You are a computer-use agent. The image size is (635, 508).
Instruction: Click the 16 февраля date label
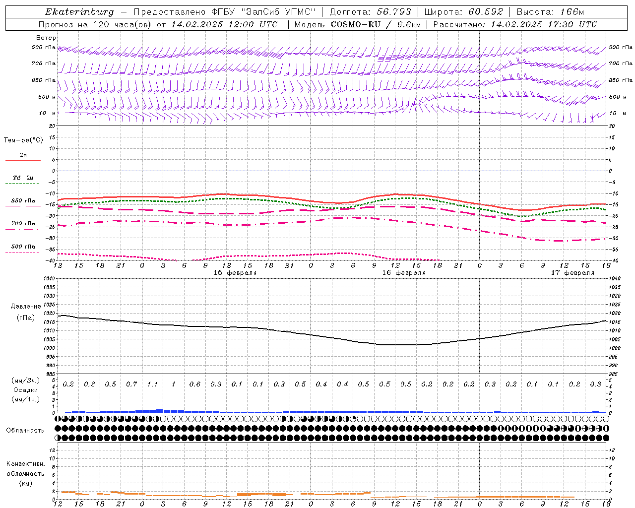click(x=404, y=273)
